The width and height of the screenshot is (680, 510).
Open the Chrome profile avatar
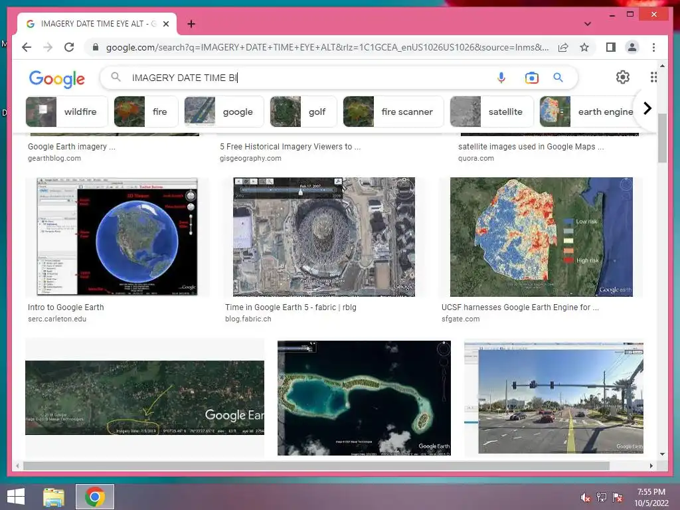click(632, 47)
